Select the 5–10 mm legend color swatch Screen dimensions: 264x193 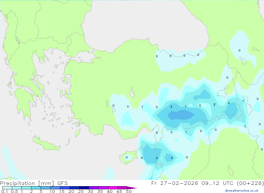pos(46,188)
